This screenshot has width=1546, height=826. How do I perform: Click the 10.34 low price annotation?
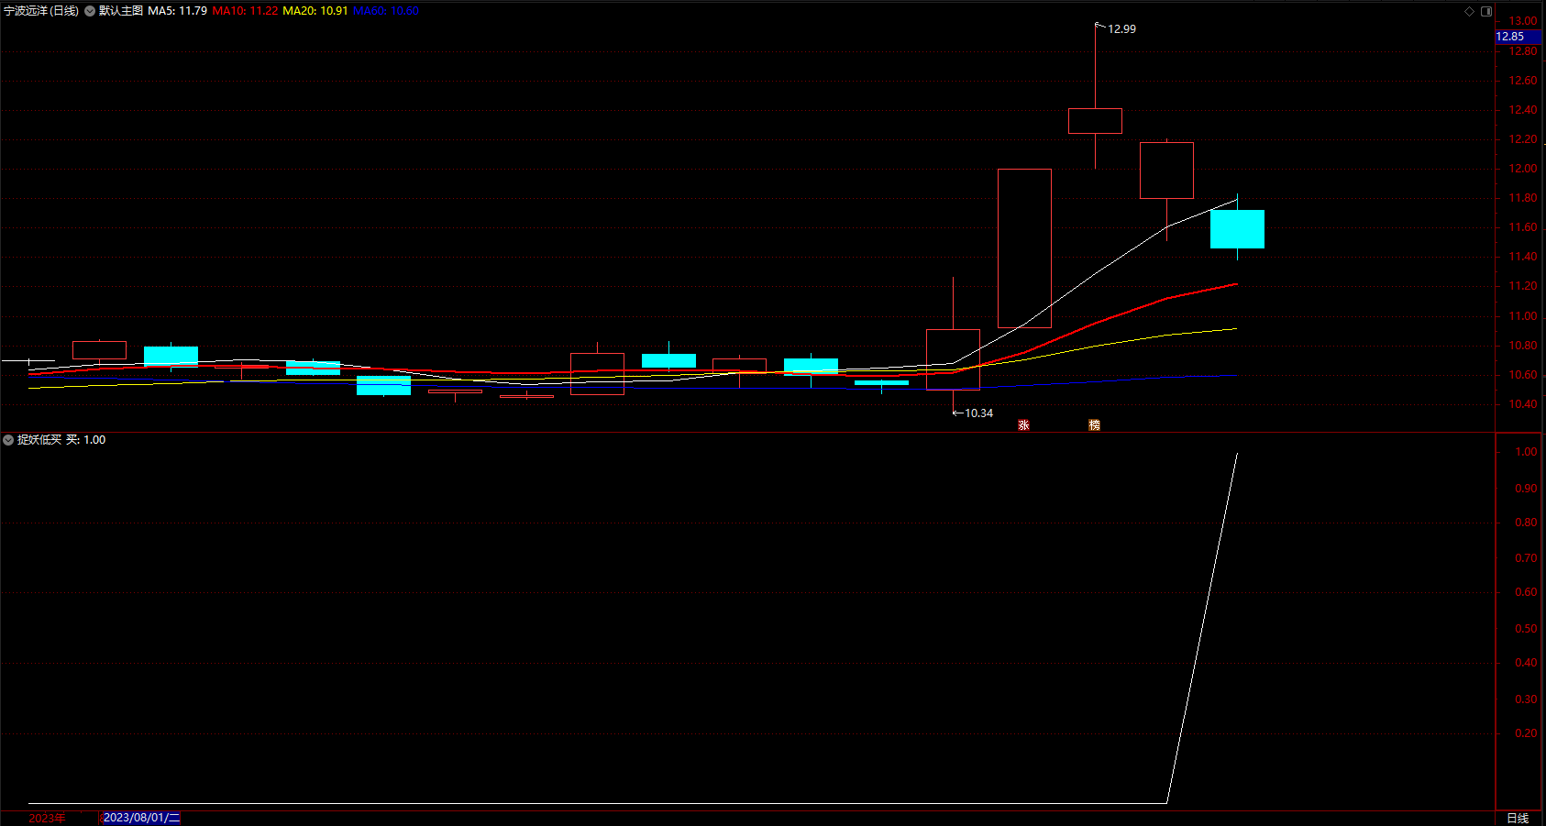coord(978,413)
